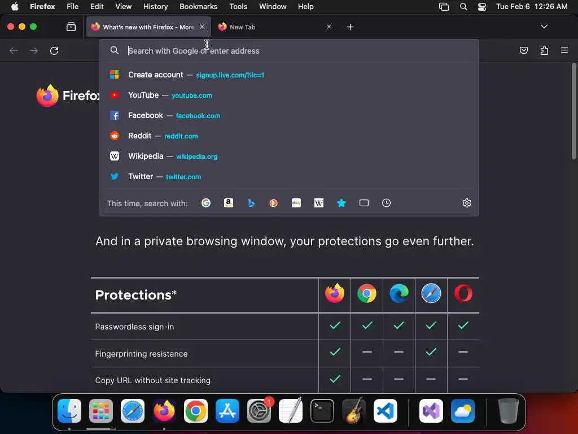Viewport: 578px width, 434px height.
Task: Click the Copy URL without site tracking label
Action: [x=152, y=380]
